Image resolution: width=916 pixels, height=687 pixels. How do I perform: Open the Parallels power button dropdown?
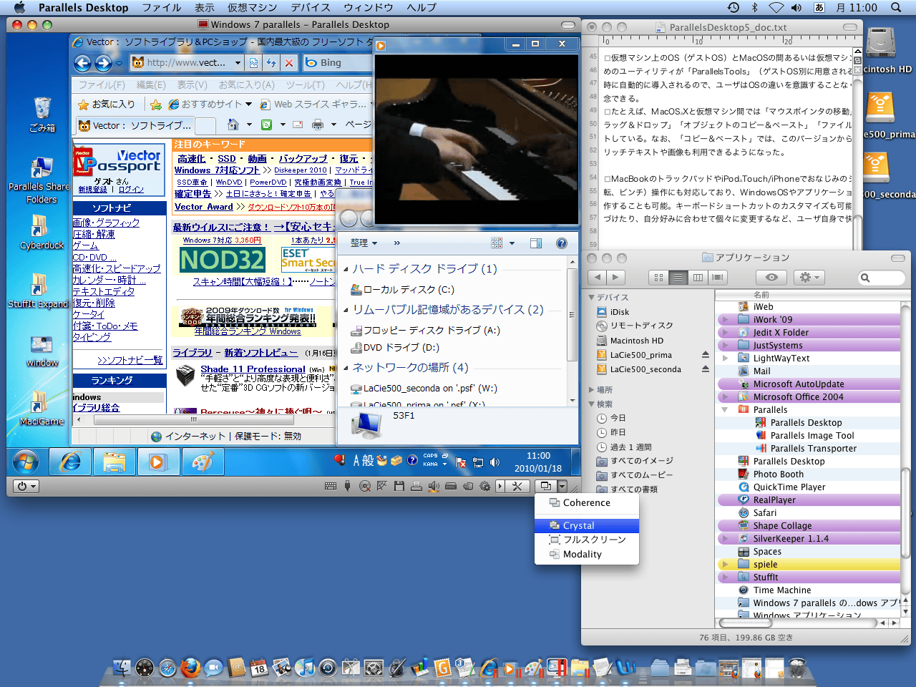pyautogui.click(x=26, y=486)
